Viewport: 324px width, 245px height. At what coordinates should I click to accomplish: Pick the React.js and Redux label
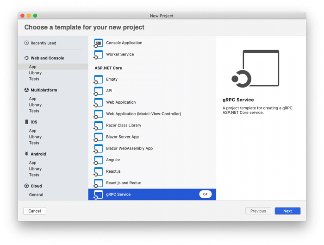124,183
